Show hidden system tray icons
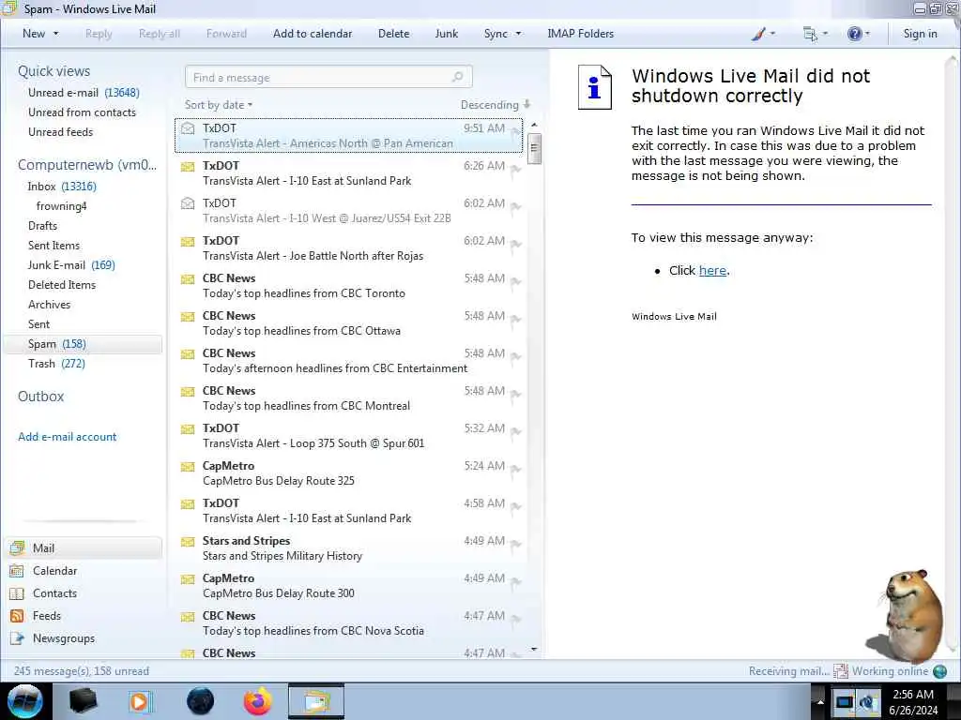Screen dimensions: 961x720 click(x=819, y=701)
